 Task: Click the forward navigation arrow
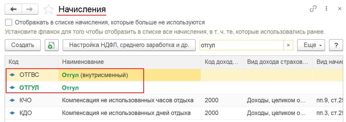(x=30, y=9)
